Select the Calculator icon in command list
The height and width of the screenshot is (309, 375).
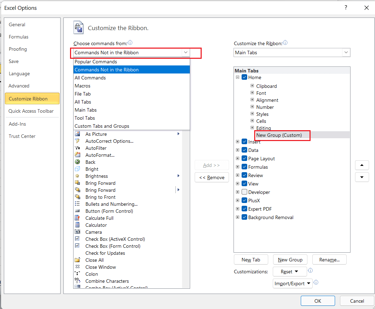(77, 225)
